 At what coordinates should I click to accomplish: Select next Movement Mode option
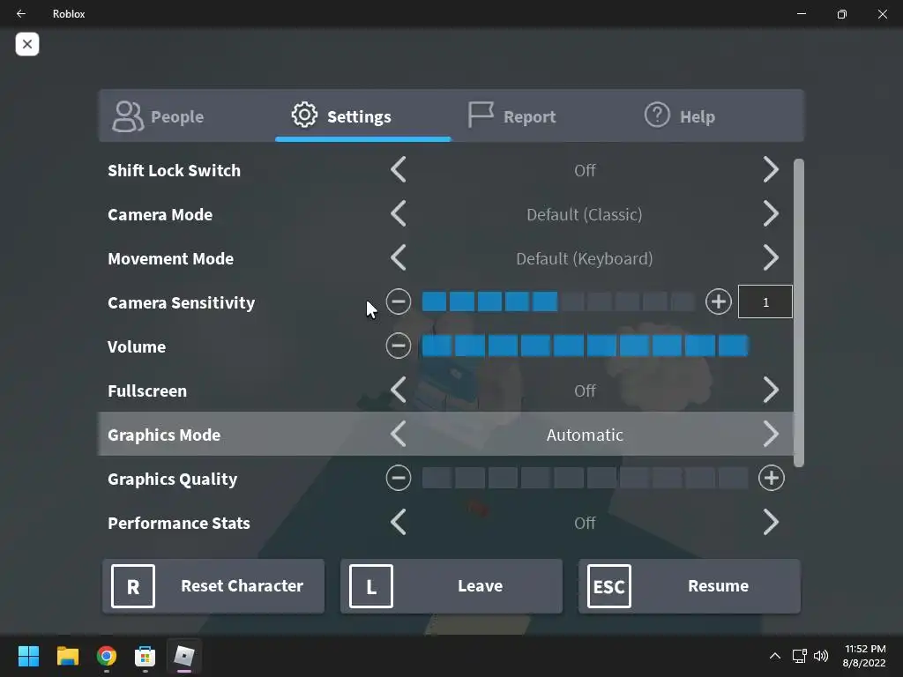(x=771, y=258)
